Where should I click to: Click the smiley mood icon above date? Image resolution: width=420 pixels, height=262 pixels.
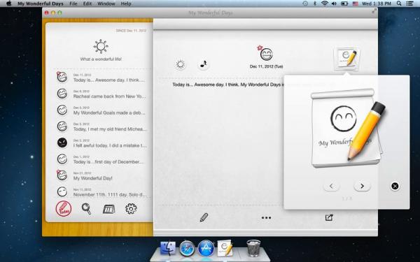266,54
